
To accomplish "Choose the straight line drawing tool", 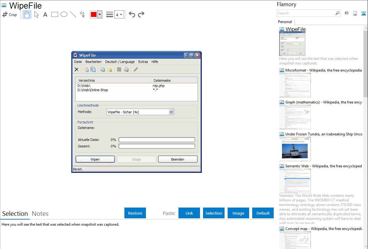I will click(73, 14).
